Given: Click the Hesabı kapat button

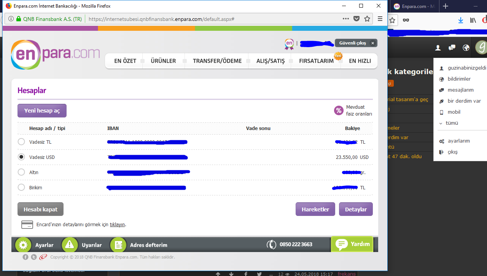Looking at the screenshot, I should pos(40,209).
